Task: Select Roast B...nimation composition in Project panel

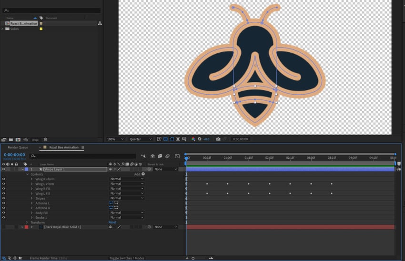Action: pos(24,23)
